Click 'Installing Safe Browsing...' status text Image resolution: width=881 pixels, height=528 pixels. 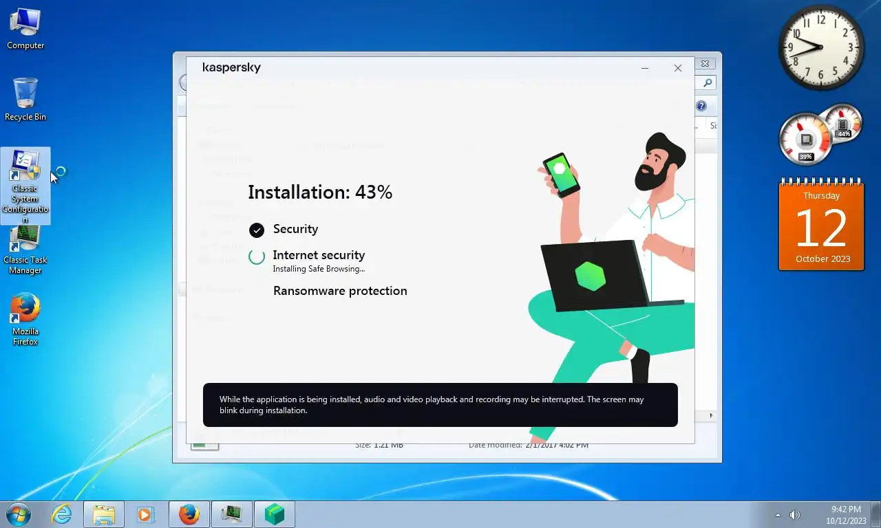click(319, 269)
